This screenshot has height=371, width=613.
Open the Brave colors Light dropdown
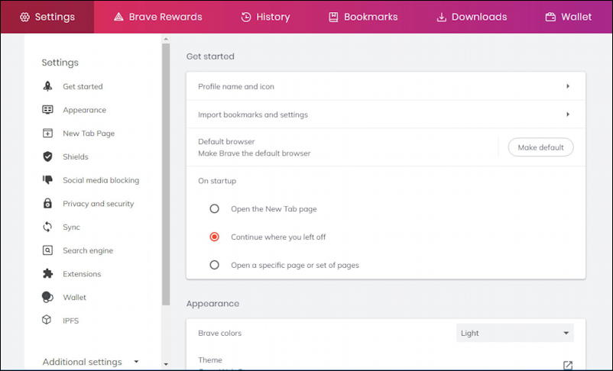coord(515,333)
